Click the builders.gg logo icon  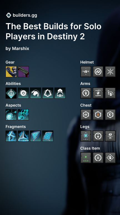[x=9, y=15]
